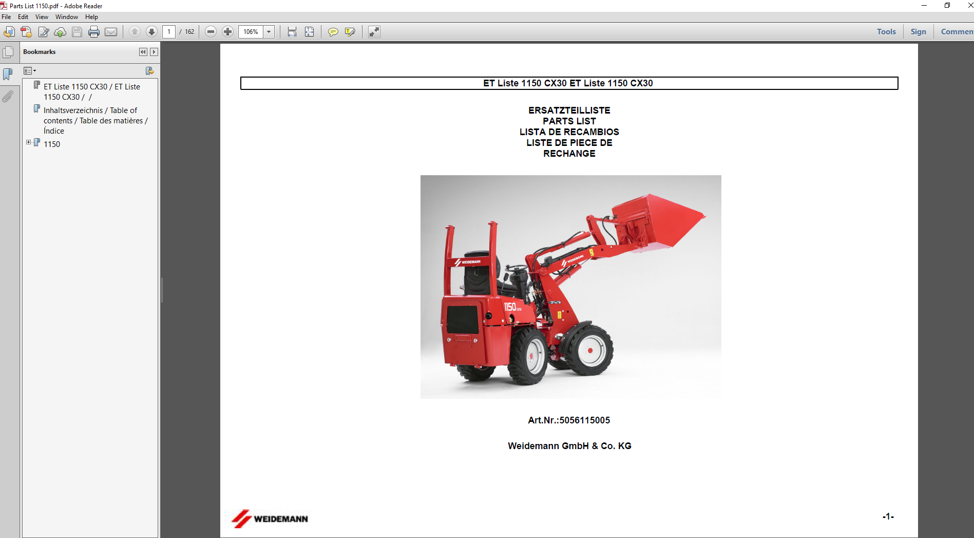
Task: Select the Inhaltsverzeichnis Table of contents bookmark
Action: coord(96,121)
